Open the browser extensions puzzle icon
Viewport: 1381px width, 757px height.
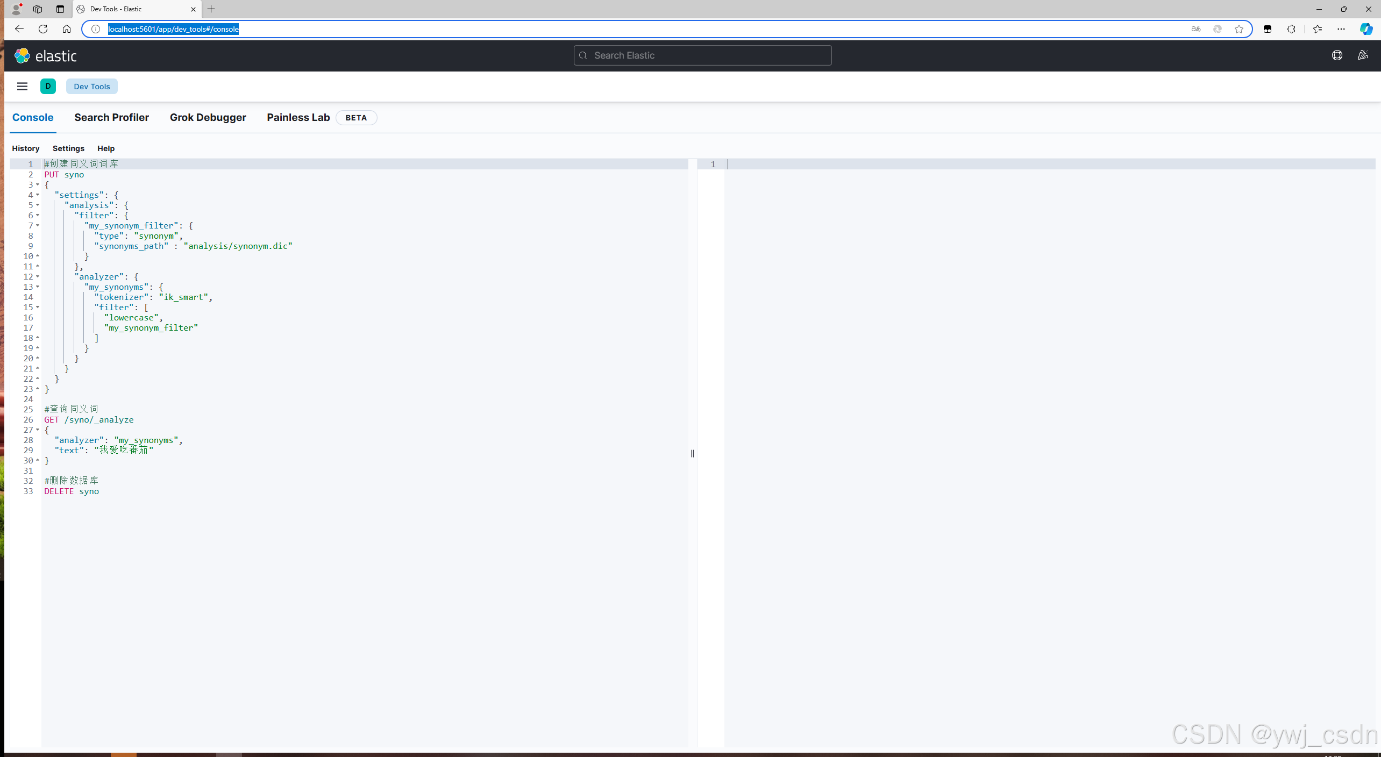[1291, 29]
